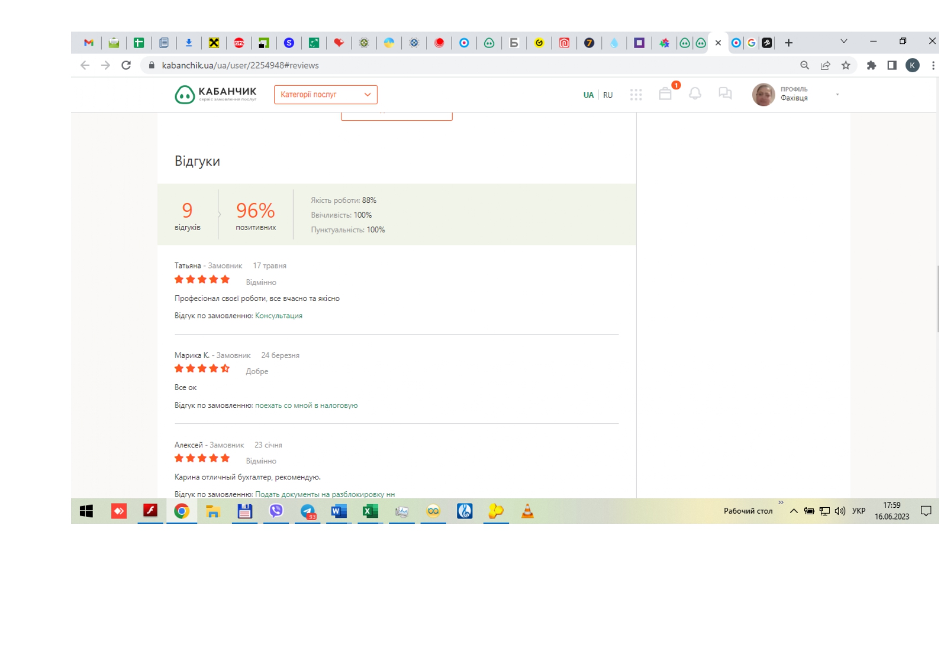
Task: Click the Кабанчик logo
Action: [x=216, y=94]
